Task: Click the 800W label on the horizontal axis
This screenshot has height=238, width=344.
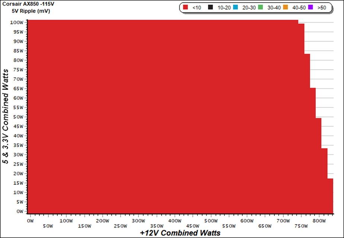Action: [319, 221]
